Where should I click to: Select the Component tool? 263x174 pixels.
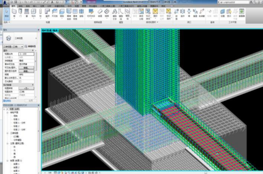pyautogui.click(x=34, y=13)
